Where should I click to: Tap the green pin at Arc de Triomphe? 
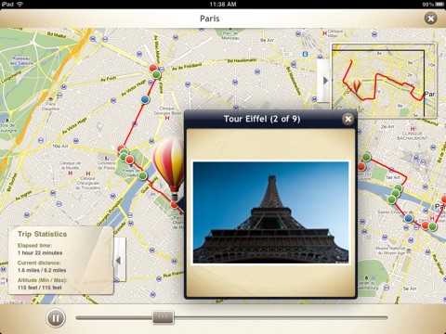pyautogui.click(x=156, y=74)
